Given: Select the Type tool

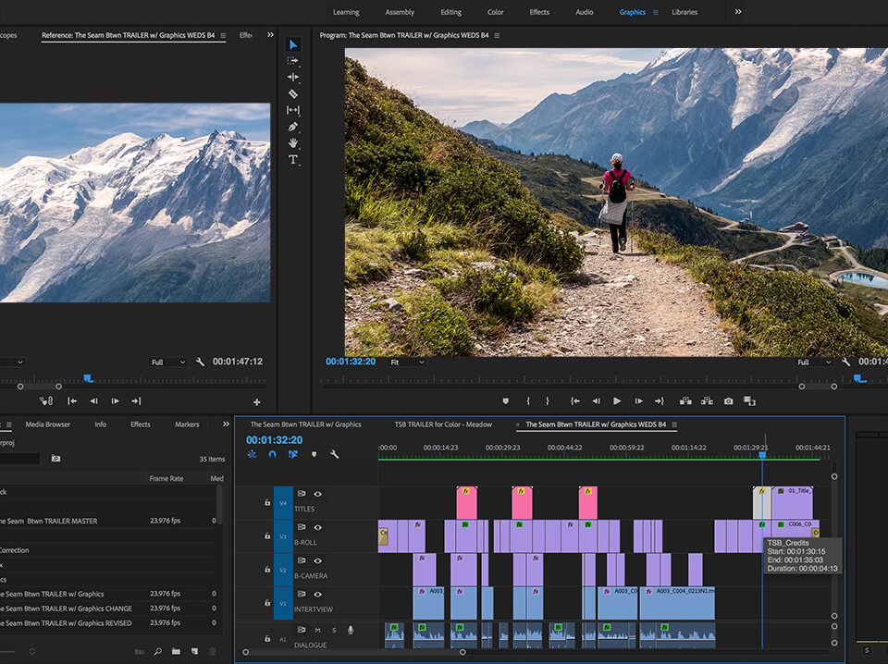Looking at the screenshot, I should click(293, 158).
